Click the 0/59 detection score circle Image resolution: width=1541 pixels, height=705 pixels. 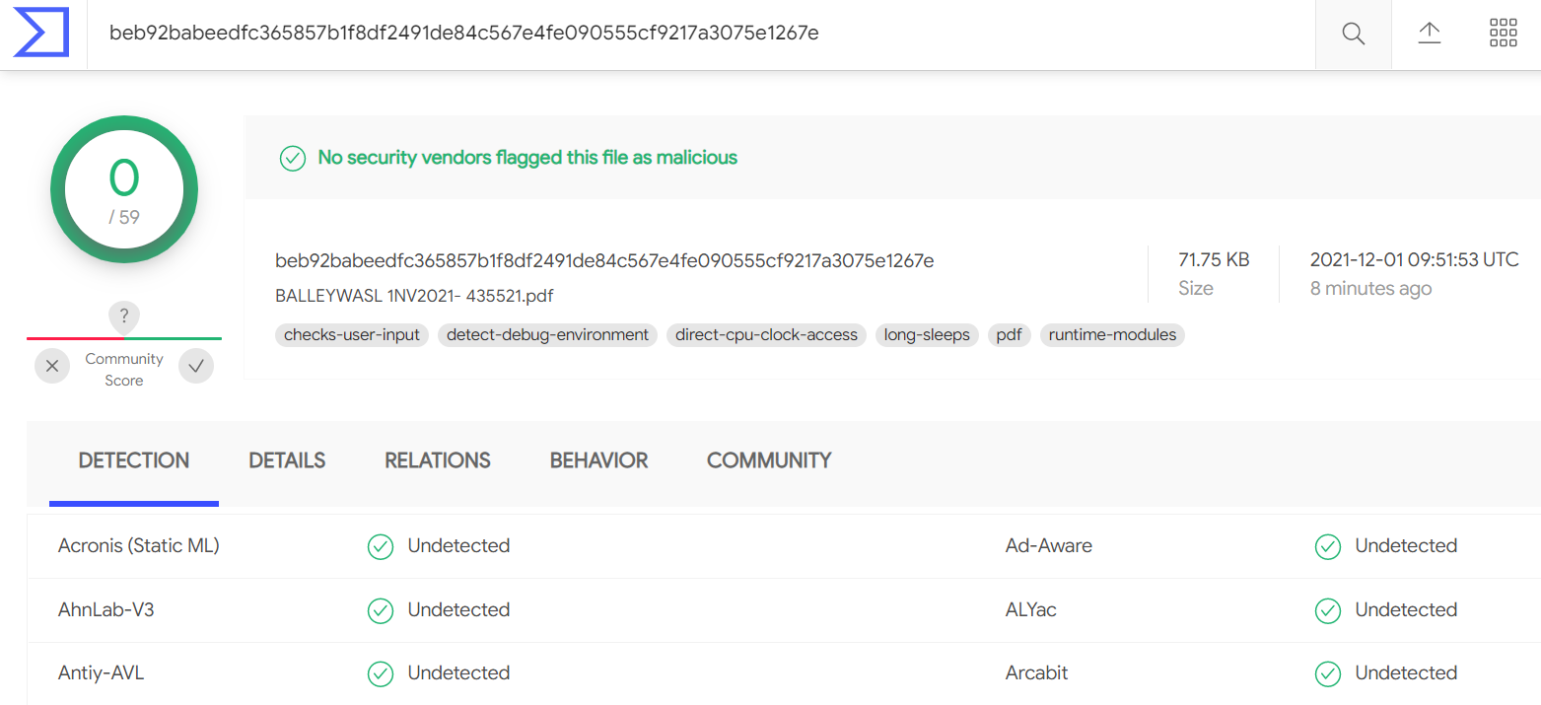[x=124, y=190]
